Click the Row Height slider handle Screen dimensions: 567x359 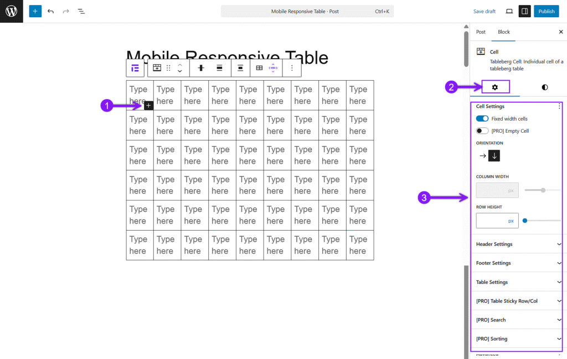click(x=525, y=221)
